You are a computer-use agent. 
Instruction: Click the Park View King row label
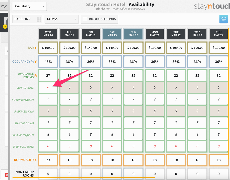coord(24,112)
